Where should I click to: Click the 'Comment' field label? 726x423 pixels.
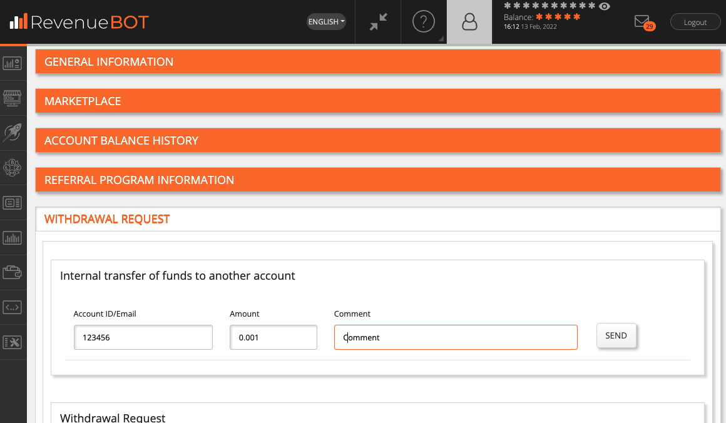click(x=352, y=313)
